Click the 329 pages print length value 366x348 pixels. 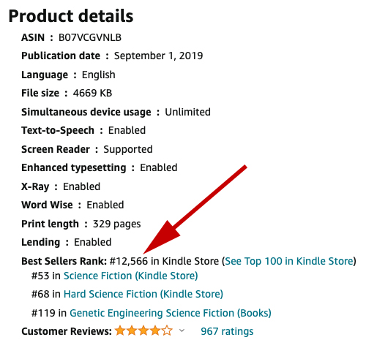click(x=116, y=224)
